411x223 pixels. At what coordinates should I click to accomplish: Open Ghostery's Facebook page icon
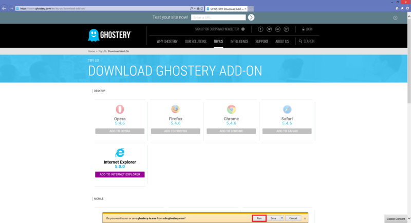(x=260, y=29)
